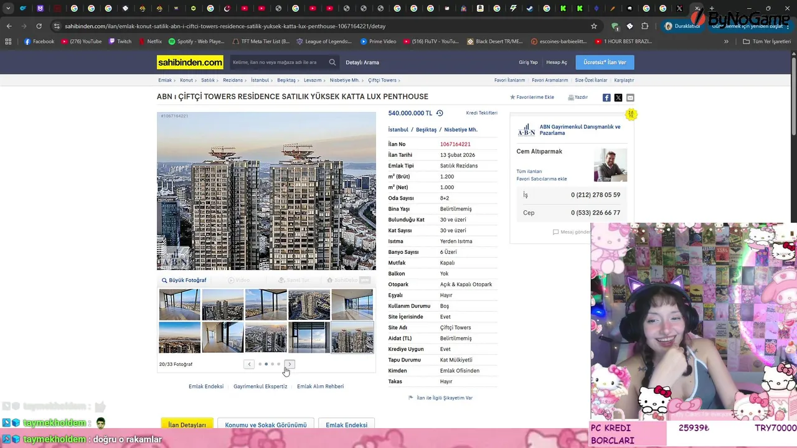Click main twin towers photo
797x448 pixels.
coord(266,191)
